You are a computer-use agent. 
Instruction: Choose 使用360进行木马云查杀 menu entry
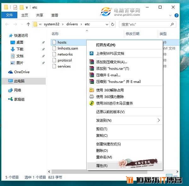click(125, 103)
